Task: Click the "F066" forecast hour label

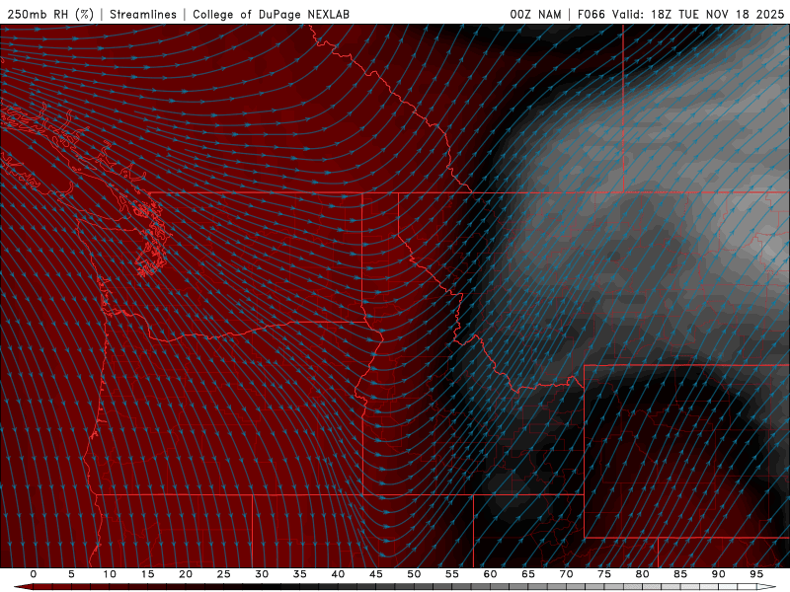Action: point(592,15)
